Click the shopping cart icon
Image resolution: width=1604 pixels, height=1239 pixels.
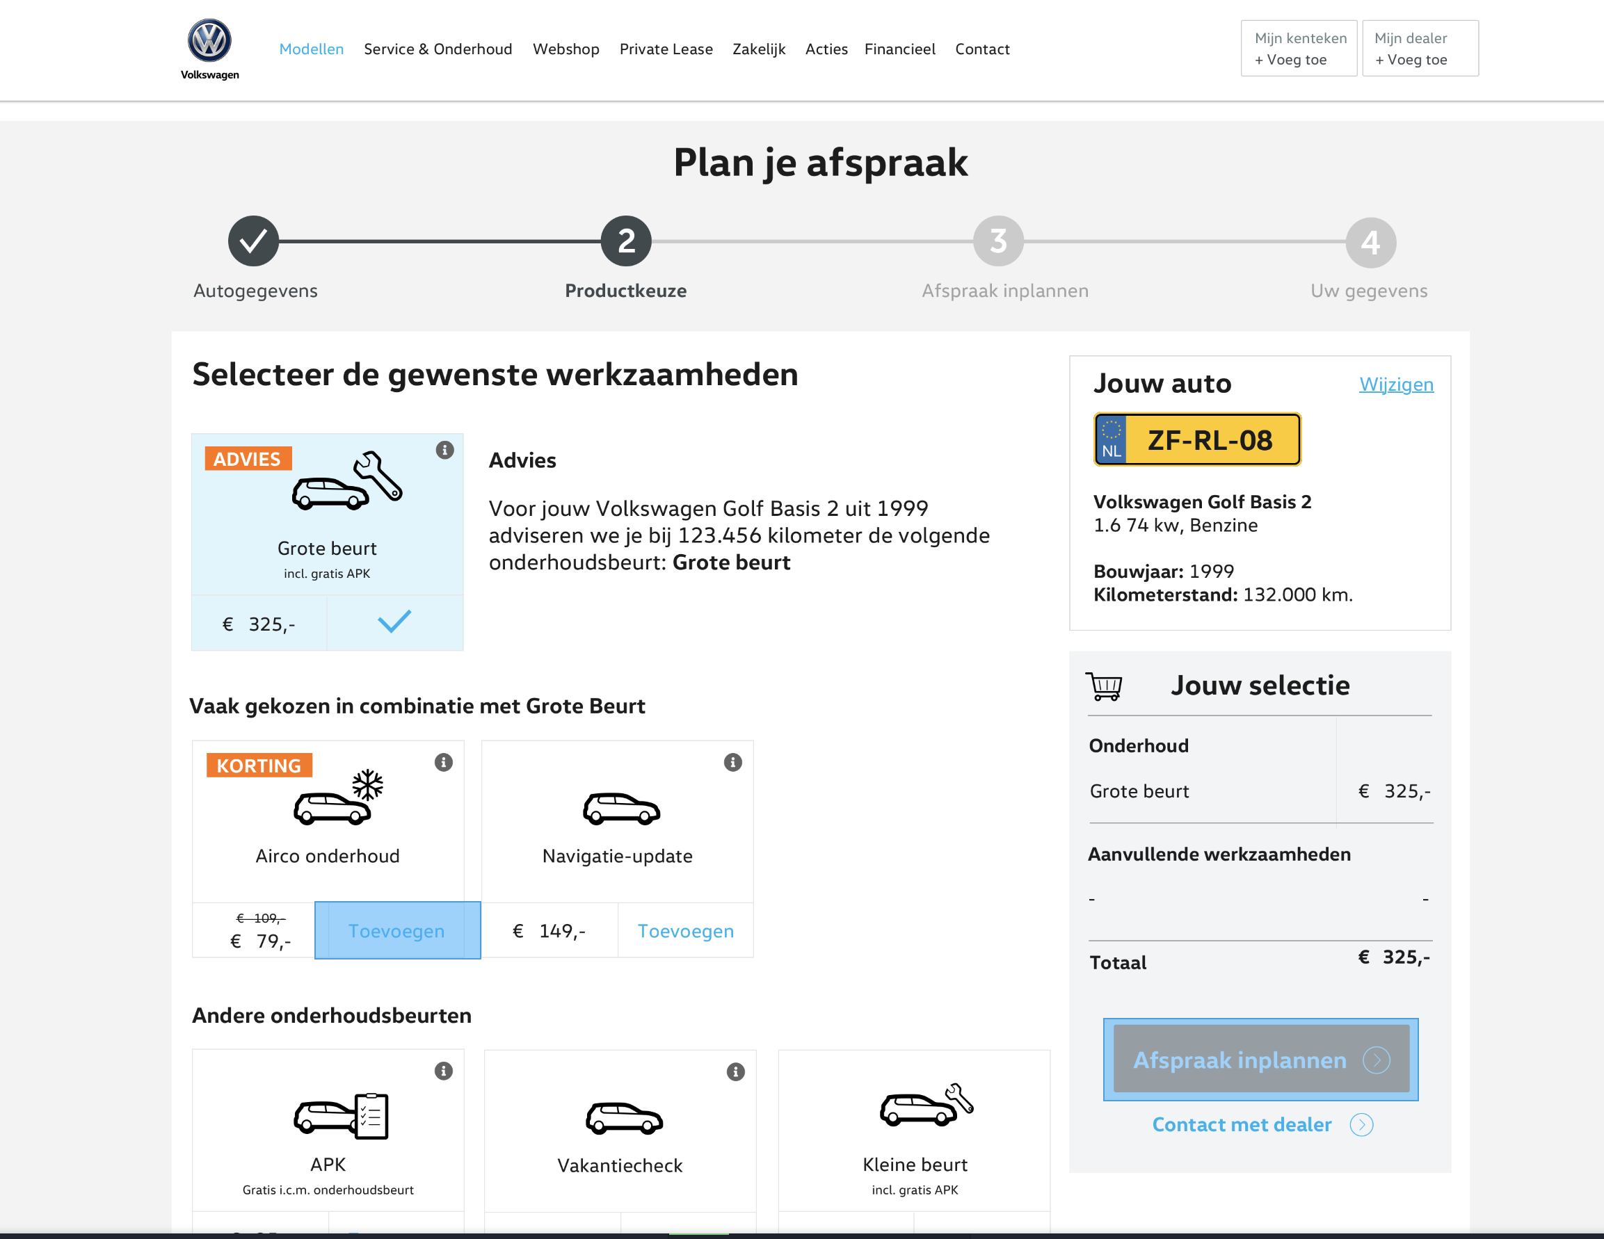coord(1104,686)
